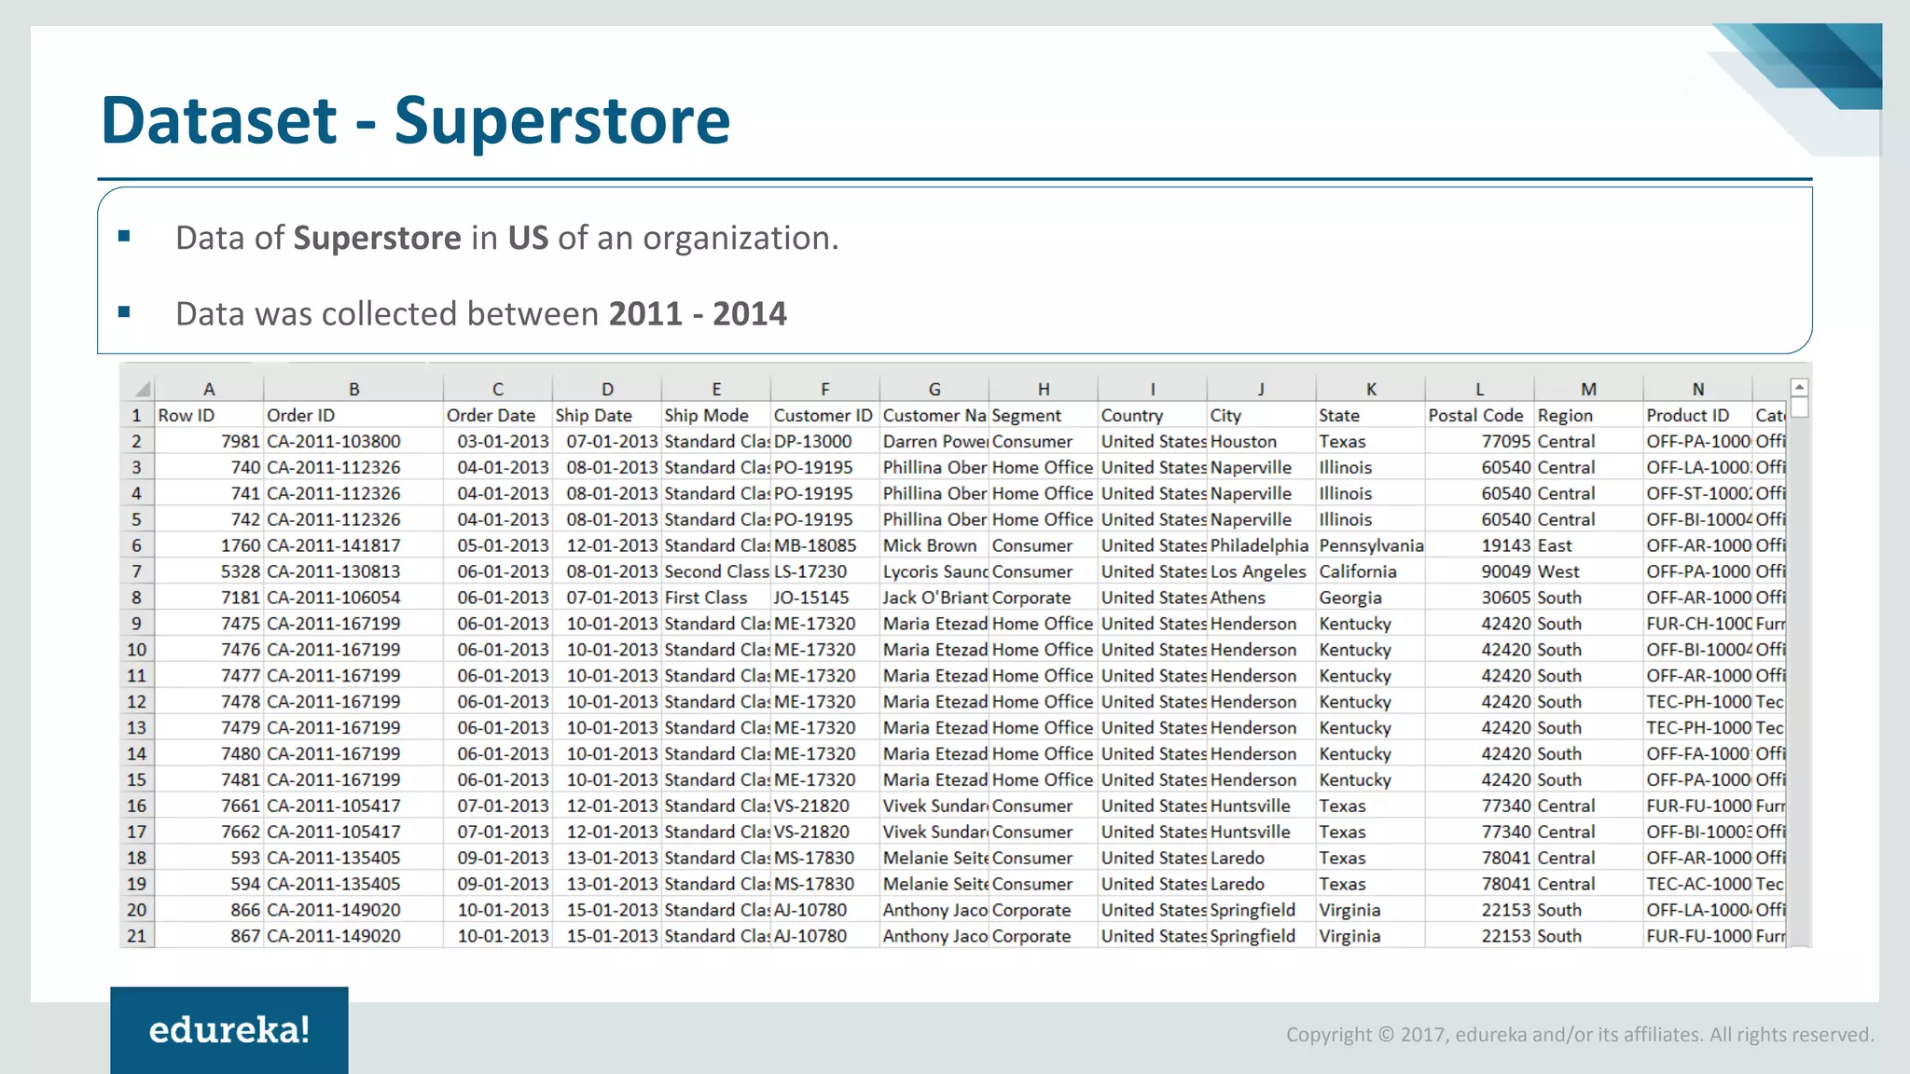This screenshot has width=1910, height=1074.
Task: Click cell 'CA-2011-141817'
Action: (x=353, y=545)
